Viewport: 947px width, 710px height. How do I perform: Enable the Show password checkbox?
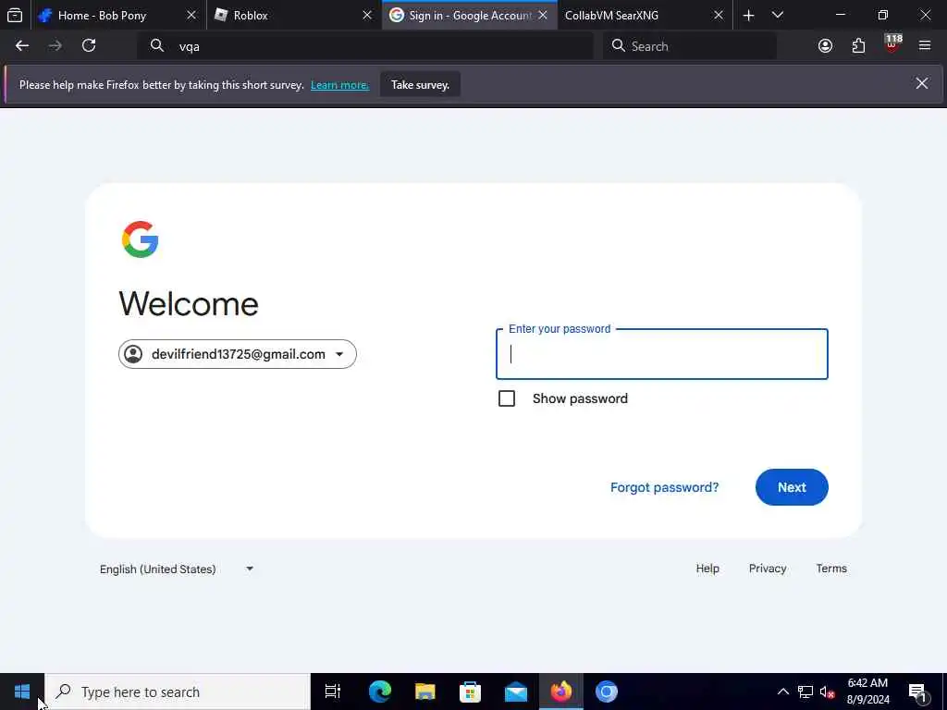click(507, 398)
